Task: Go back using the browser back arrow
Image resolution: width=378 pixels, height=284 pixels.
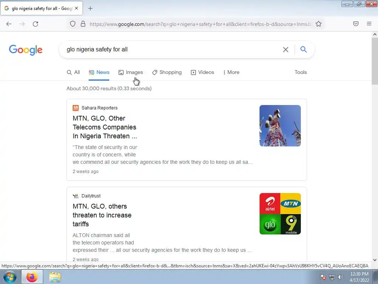Action: click(9, 24)
